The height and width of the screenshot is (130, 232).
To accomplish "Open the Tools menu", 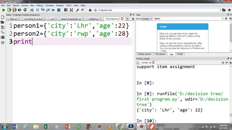I will (x=69, y=5).
